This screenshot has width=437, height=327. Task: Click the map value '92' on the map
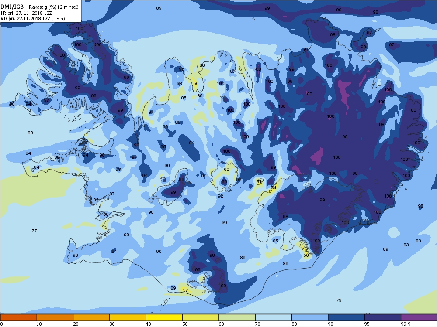pos(220,196)
